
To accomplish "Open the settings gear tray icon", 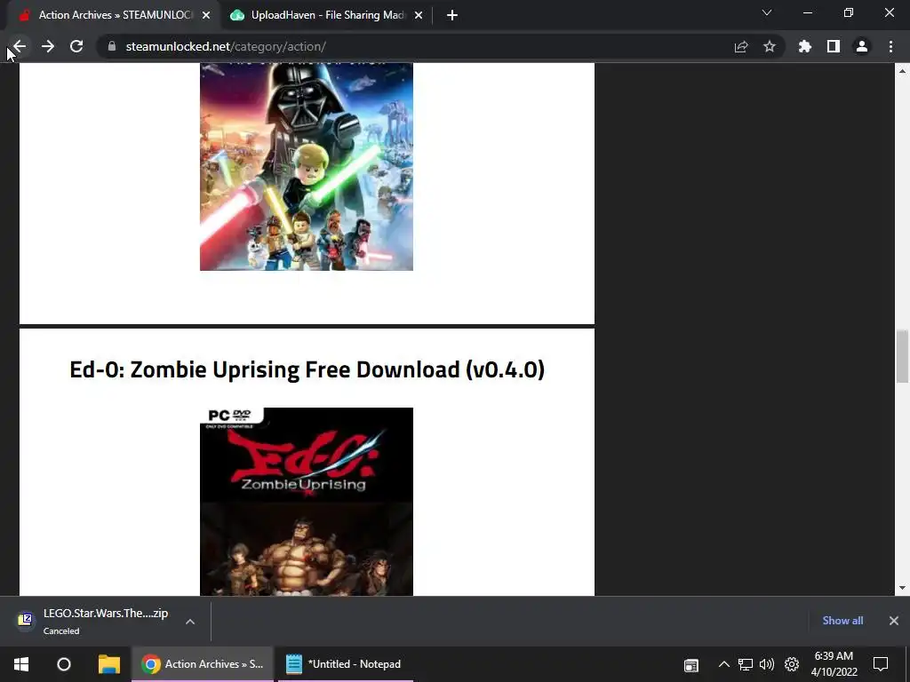I will (x=792, y=664).
